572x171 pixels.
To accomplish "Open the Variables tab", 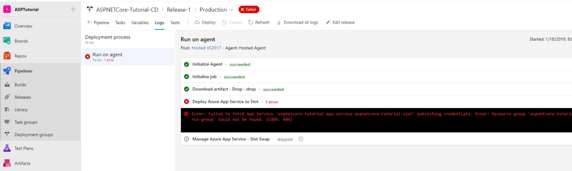I will pyautogui.click(x=140, y=23).
